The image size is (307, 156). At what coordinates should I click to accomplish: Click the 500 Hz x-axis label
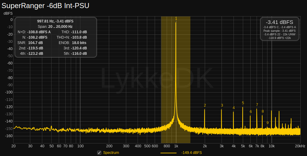pyautogui.click(x=147, y=146)
